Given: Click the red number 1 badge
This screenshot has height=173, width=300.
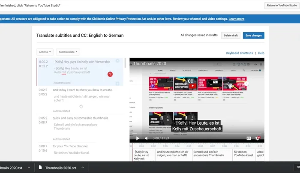Looking at the screenshot, I should (110, 75).
